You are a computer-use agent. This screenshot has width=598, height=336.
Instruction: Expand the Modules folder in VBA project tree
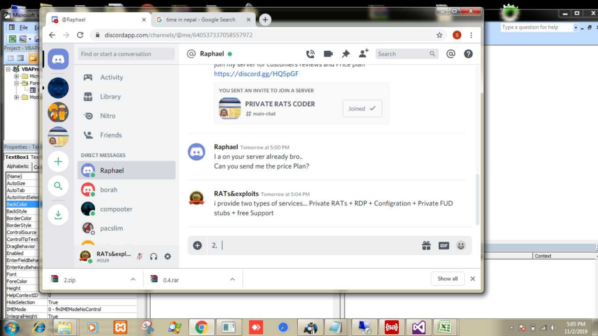click(16, 97)
